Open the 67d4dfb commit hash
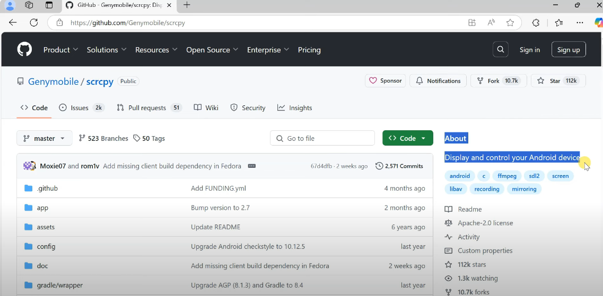This screenshot has height=296, width=603. coord(321,166)
